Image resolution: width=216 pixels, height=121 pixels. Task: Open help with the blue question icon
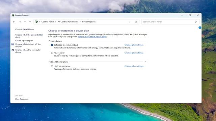tap(200, 28)
